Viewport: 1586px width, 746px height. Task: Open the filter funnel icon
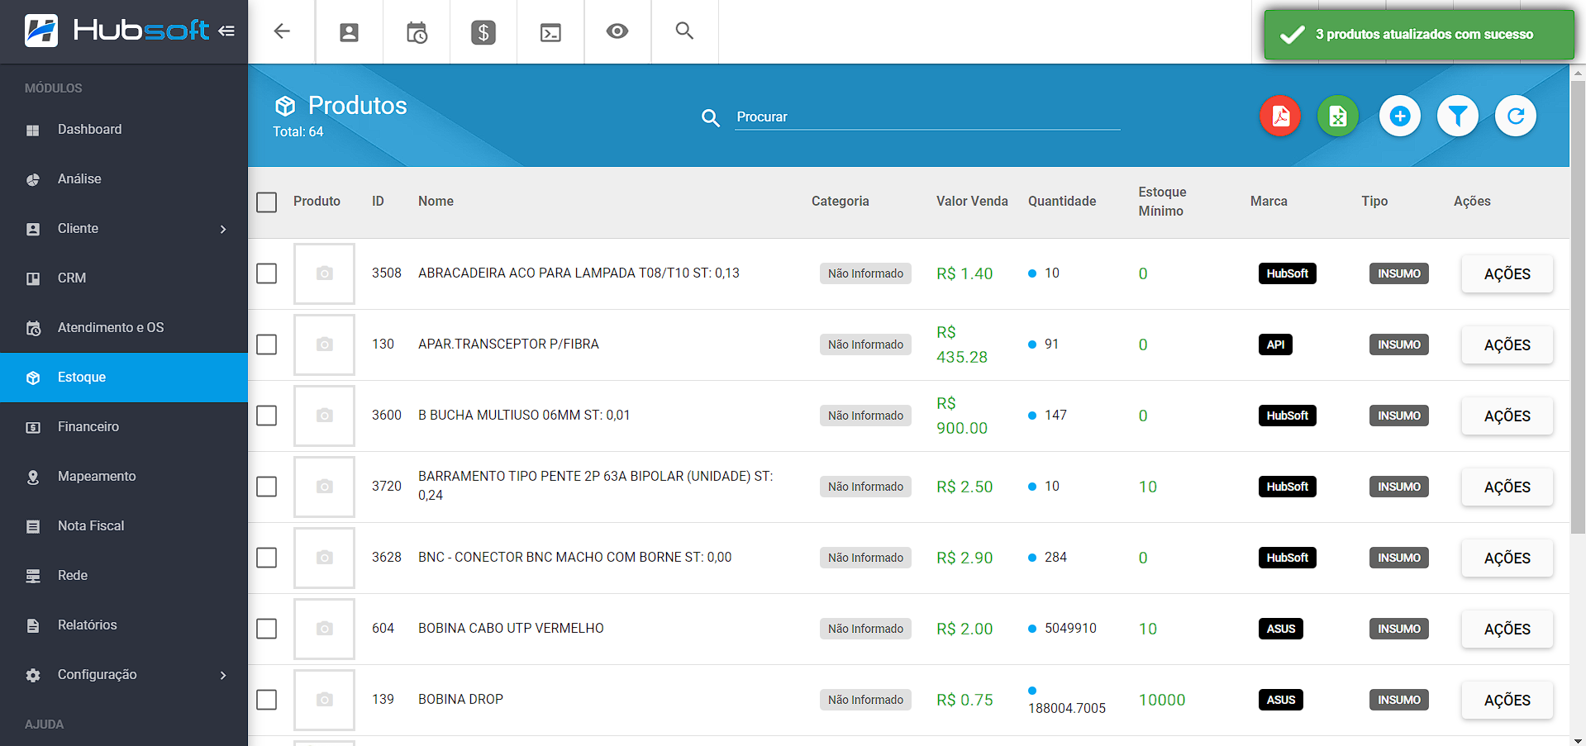click(x=1457, y=116)
